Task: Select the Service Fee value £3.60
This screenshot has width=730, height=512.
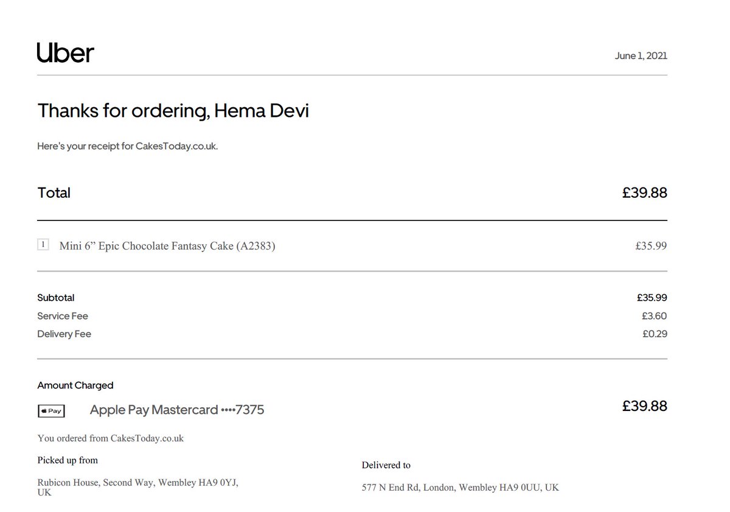Action: [654, 316]
